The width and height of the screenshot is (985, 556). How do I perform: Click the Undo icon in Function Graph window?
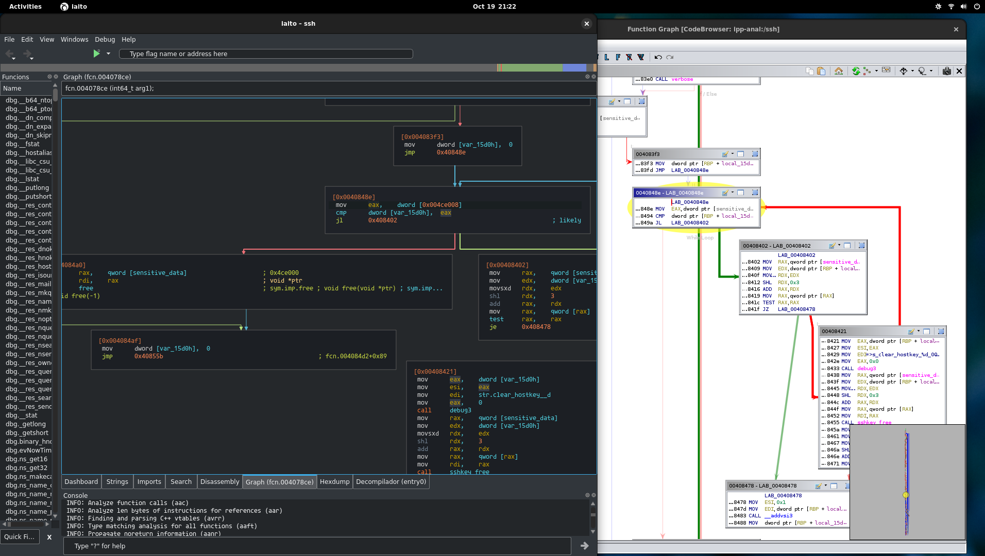658,57
